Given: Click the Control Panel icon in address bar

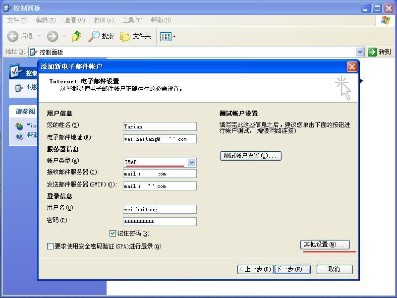Looking at the screenshot, I should click(x=34, y=52).
